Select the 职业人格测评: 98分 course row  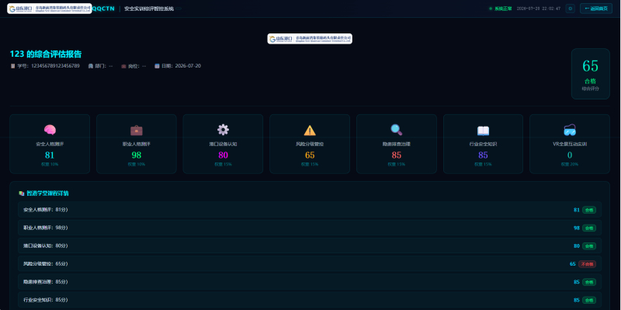pyautogui.click(x=310, y=228)
